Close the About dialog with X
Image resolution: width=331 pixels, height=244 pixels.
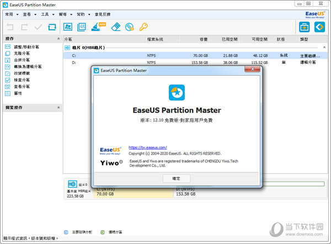(x=252, y=69)
